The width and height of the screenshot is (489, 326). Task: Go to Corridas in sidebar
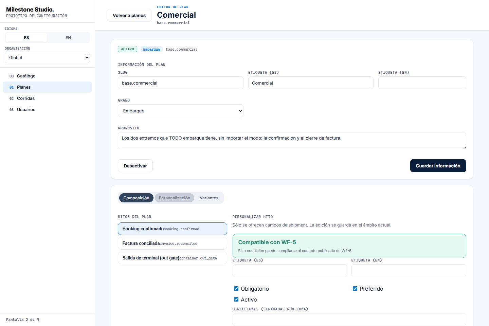47,98
